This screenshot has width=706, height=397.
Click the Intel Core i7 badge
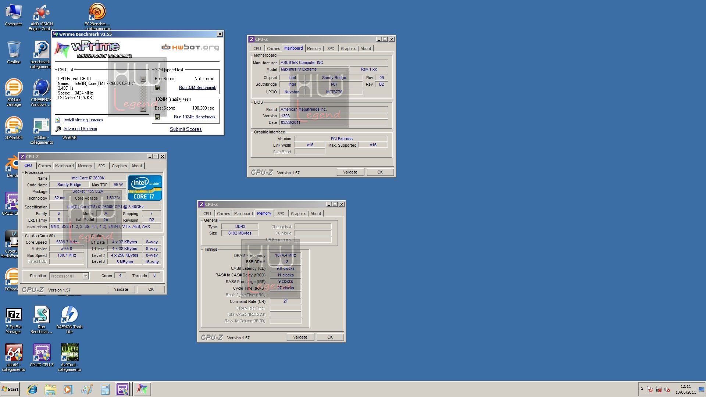[x=145, y=187]
